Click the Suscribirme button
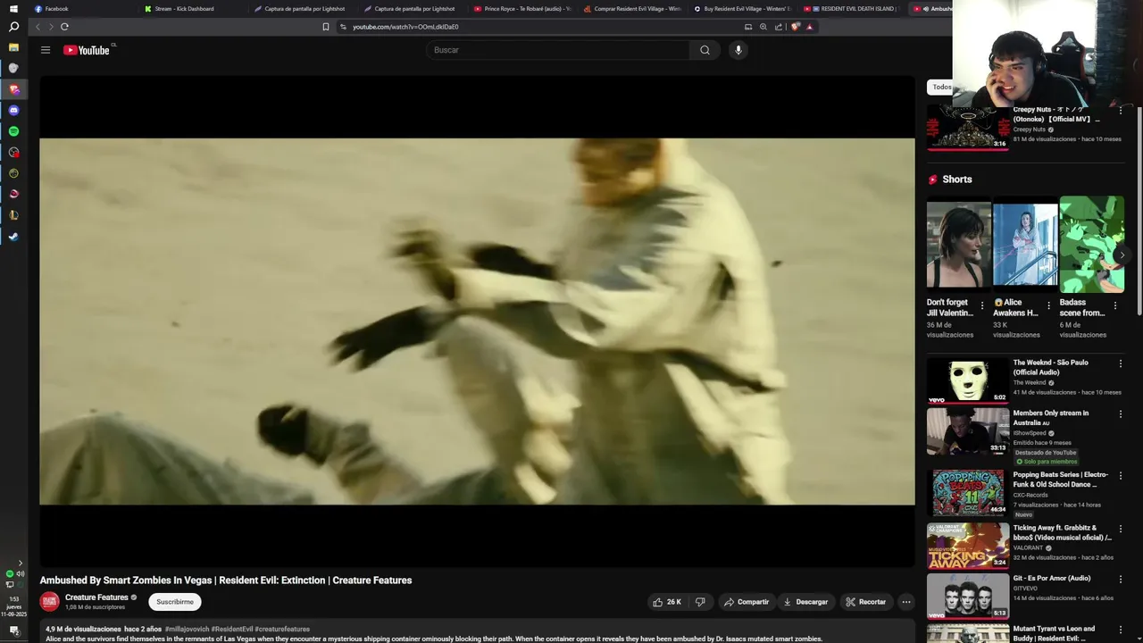The image size is (1143, 643). [175, 602]
